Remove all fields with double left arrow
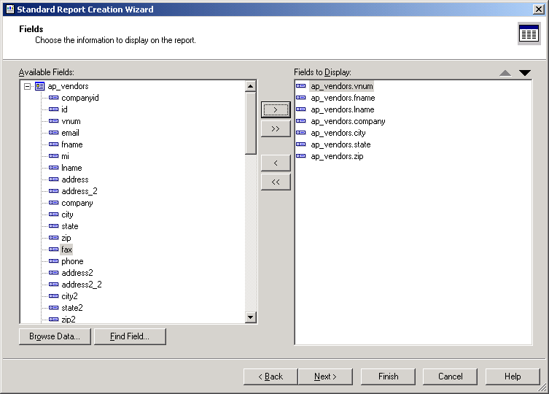Screen dimensions: 549x394 (276, 182)
